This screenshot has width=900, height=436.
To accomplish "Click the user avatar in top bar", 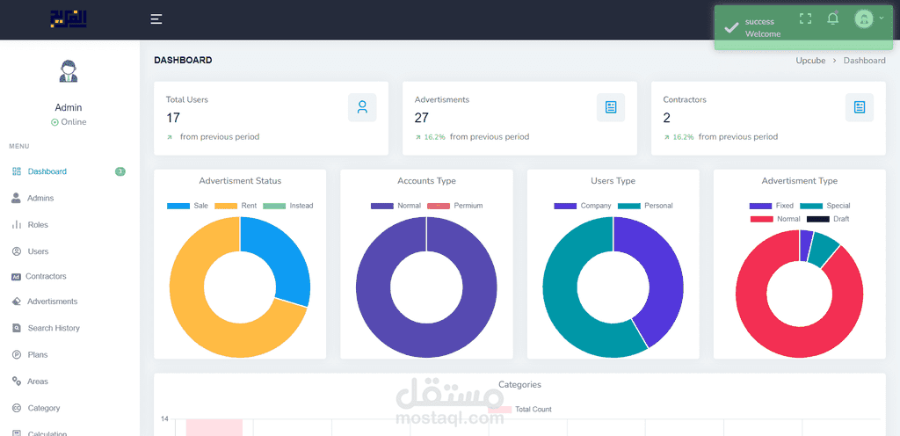I will [863, 19].
